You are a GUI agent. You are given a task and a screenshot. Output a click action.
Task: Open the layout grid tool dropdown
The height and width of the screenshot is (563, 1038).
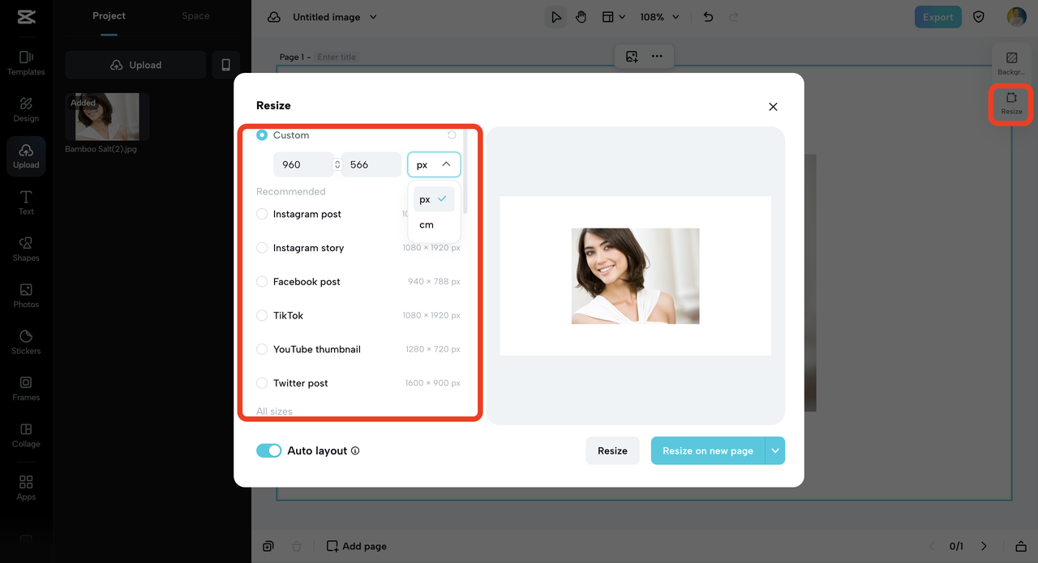pyautogui.click(x=613, y=17)
